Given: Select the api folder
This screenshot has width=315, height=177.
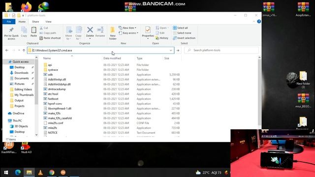Looking at the screenshot, I should pos(50,65).
